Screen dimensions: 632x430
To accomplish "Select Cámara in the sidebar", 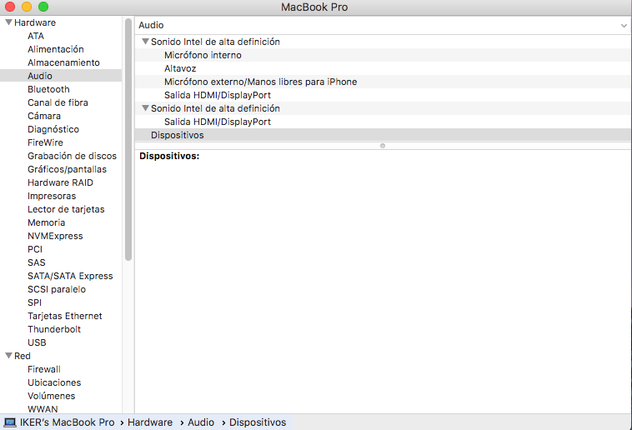I will [x=44, y=116].
